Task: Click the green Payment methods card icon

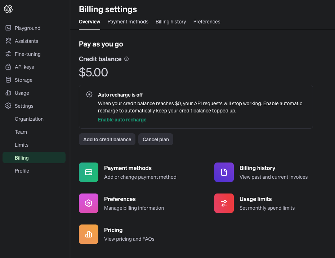Action: coord(89,172)
